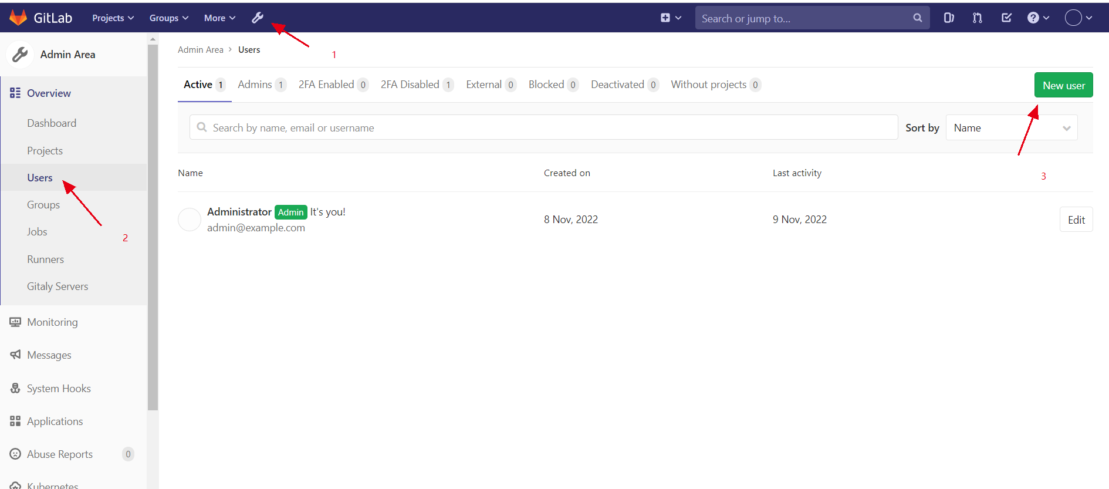
Task: Click the search magnifier icon in navbar
Action: pyautogui.click(x=918, y=18)
